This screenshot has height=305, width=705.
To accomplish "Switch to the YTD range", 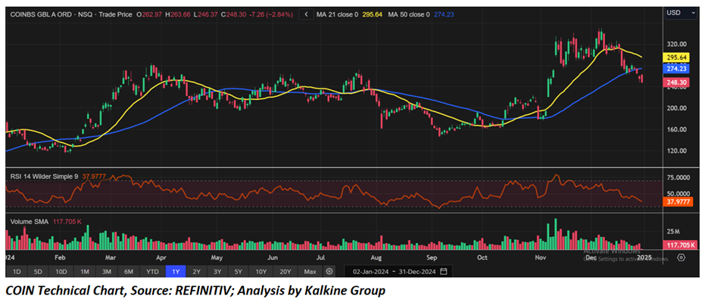I will tap(152, 272).
